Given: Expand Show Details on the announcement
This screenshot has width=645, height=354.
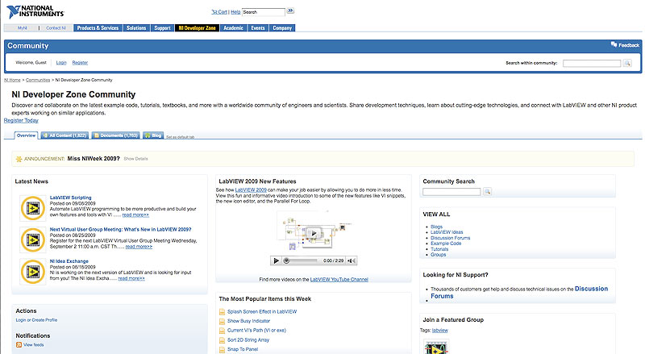Looking at the screenshot, I should (x=135, y=159).
